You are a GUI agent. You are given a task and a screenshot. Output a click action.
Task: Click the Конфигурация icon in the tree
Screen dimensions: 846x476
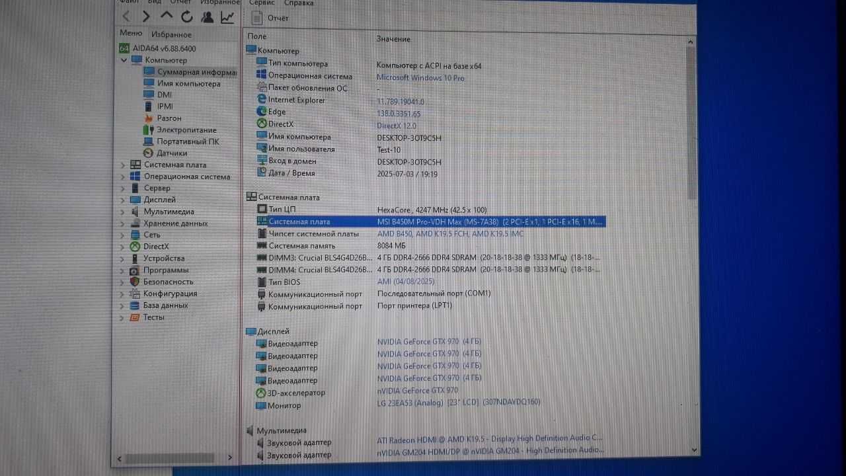tap(135, 294)
